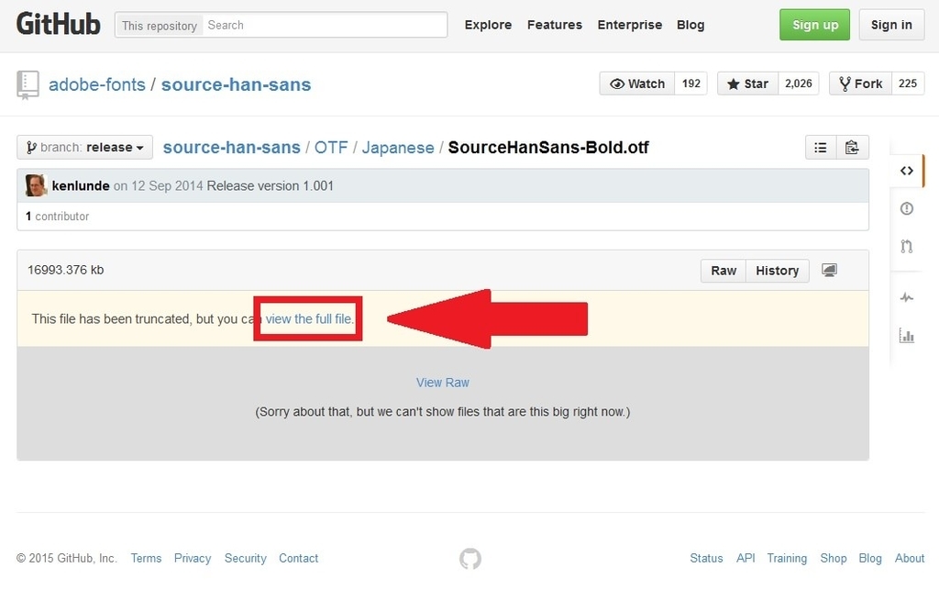This screenshot has height=601, width=939.
Task: Open the Graphs sidebar icon
Action: (907, 336)
